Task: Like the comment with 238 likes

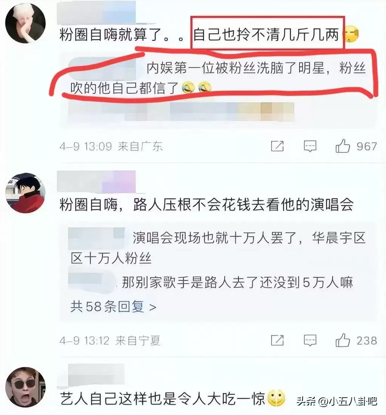Action: pyautogui.click(x=343, y=340)
